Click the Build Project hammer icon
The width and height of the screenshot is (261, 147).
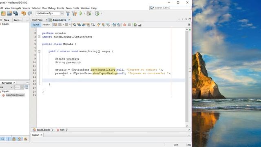pos(68,13)
